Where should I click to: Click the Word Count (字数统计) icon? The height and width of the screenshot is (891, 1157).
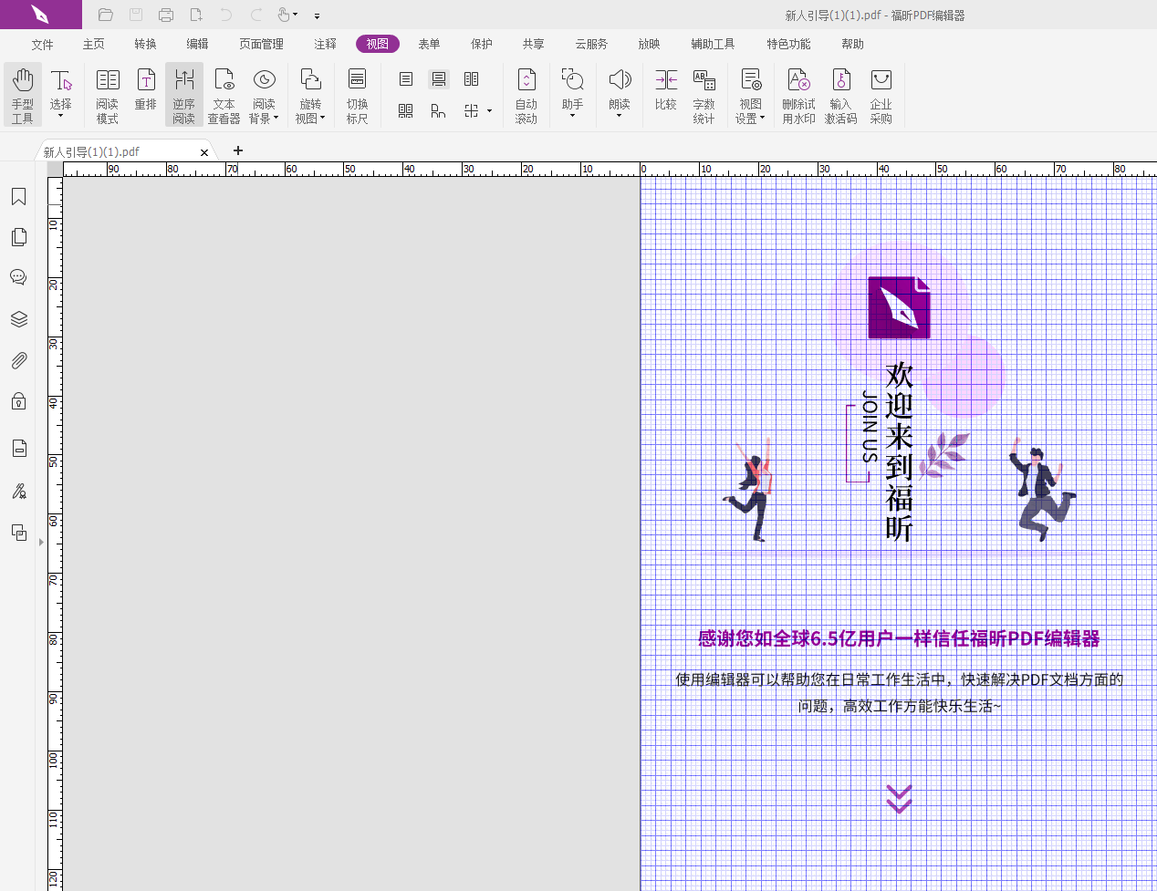click(x=704, y=95)
